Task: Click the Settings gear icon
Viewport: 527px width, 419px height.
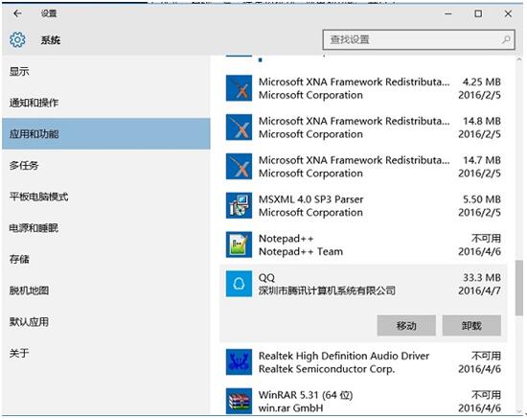Action: click(x=17, y=40)
